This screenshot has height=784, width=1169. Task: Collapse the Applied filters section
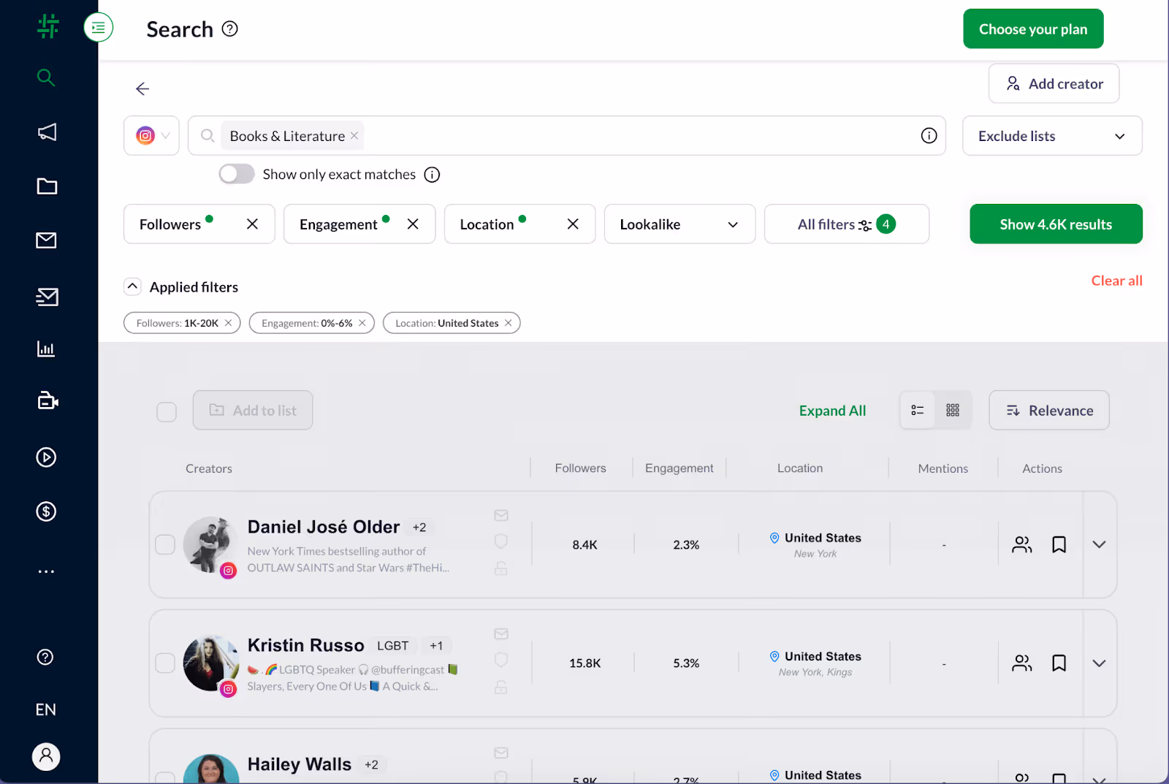tap(132, 286)
